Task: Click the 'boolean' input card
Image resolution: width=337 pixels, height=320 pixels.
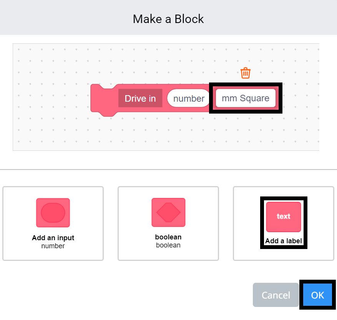Action: click(x=168, y=223)
